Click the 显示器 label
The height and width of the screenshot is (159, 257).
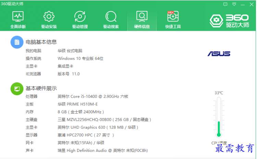32,135
